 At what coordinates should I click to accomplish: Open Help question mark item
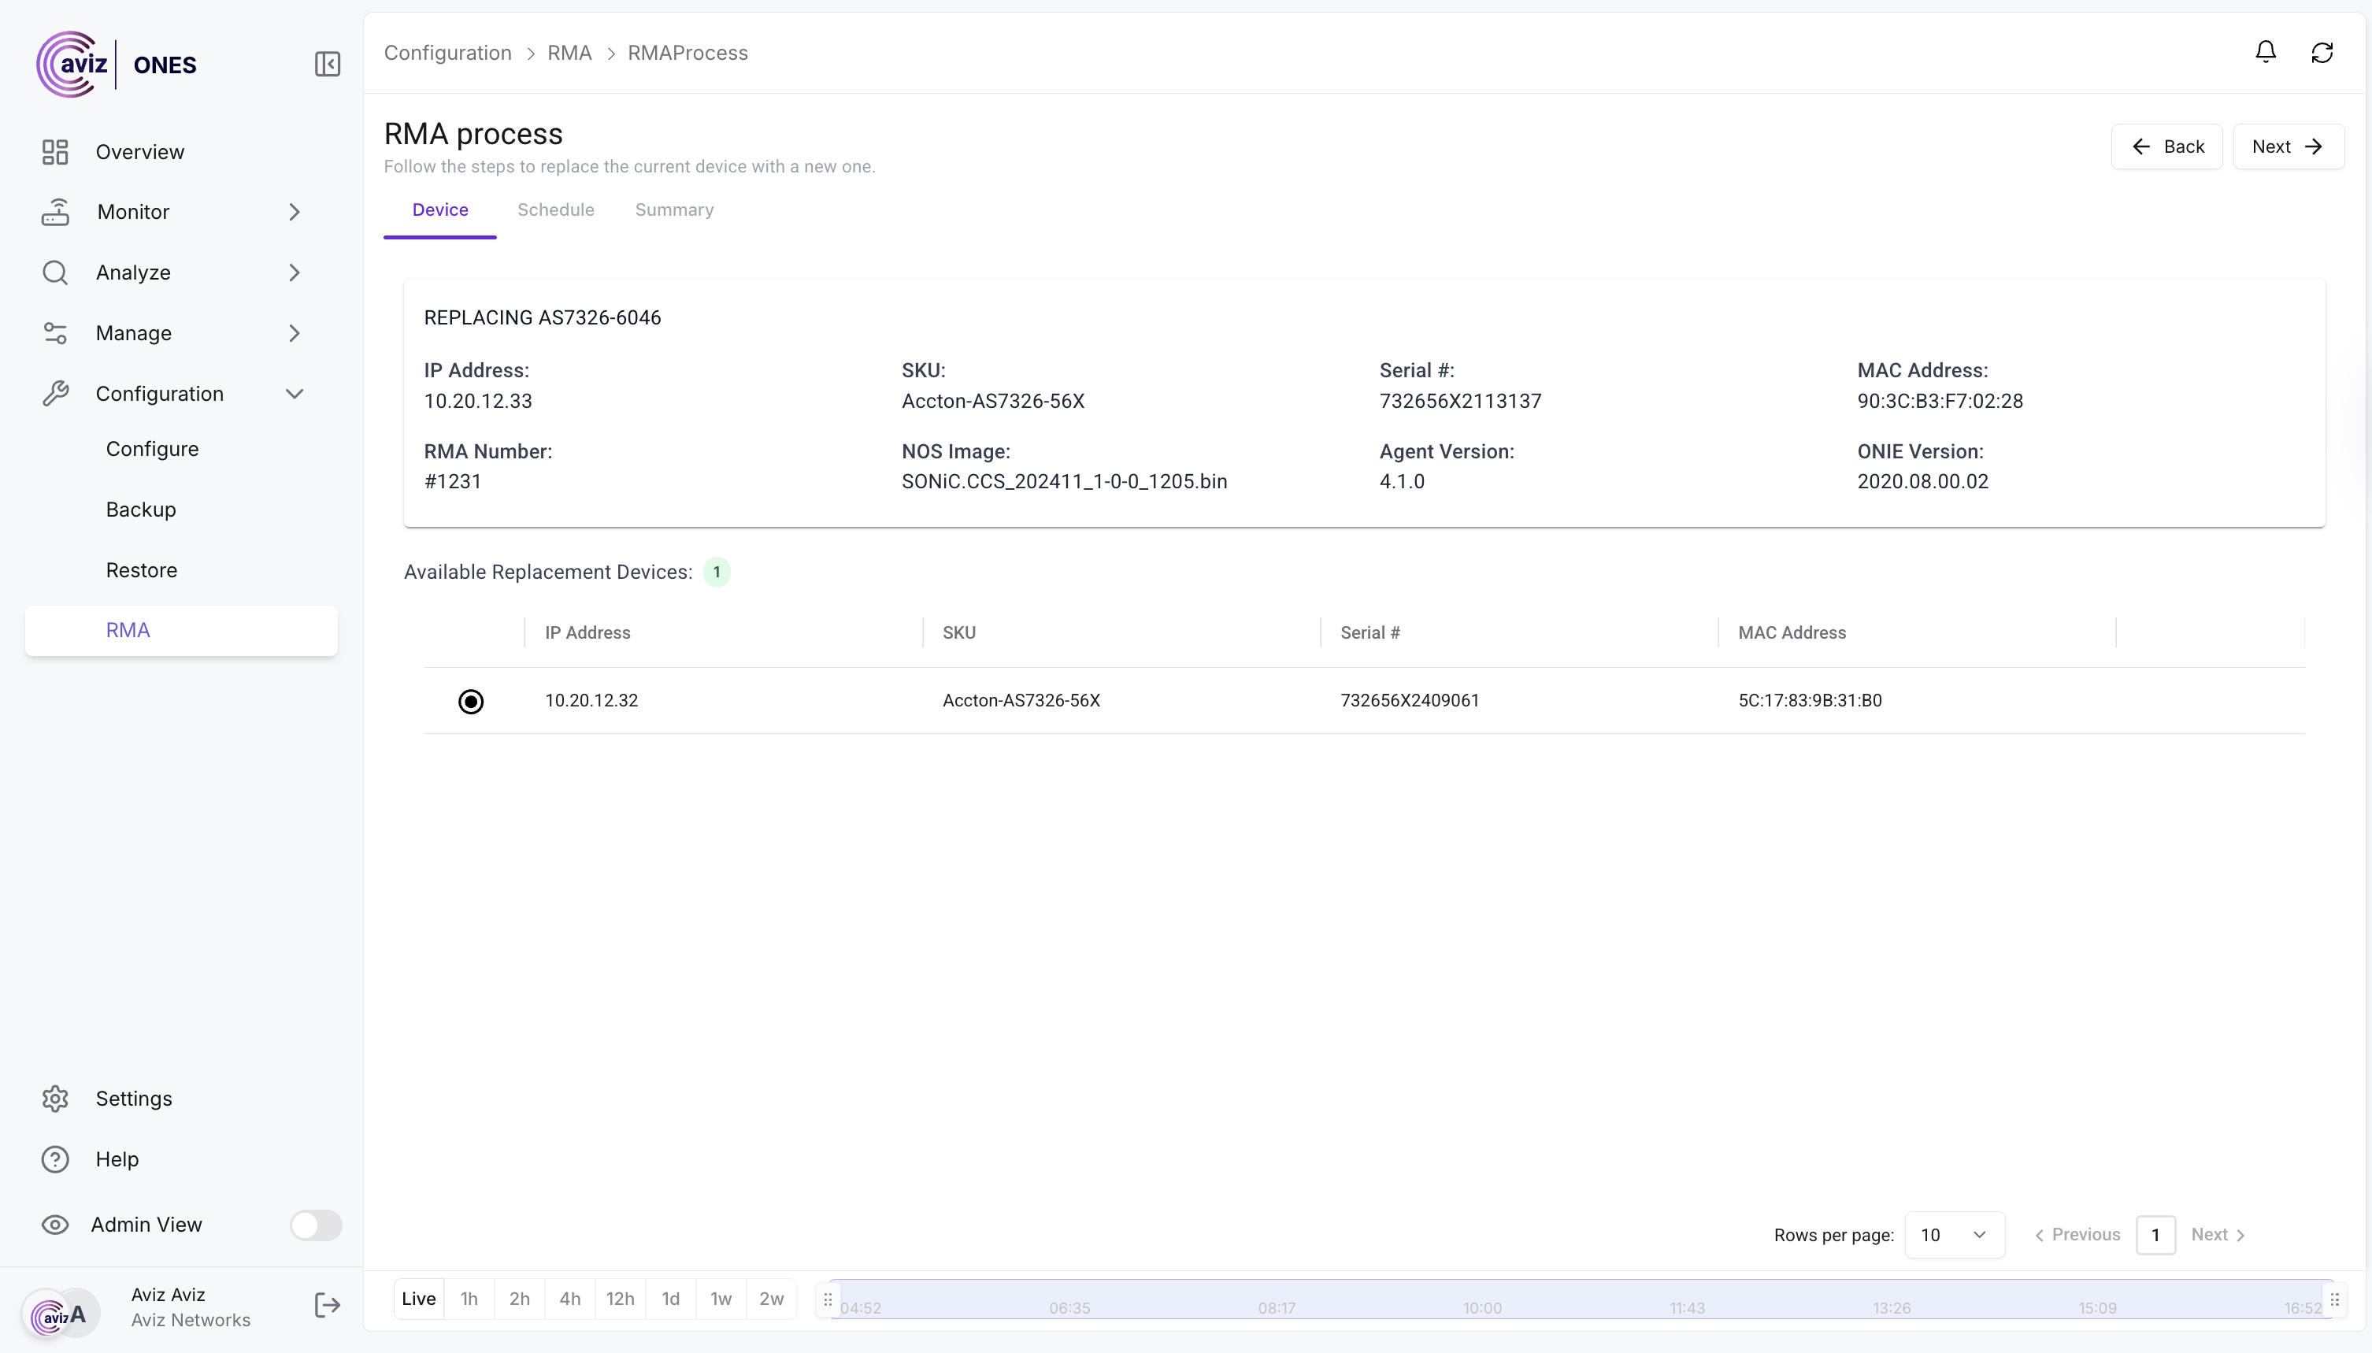coord(56,1158)
